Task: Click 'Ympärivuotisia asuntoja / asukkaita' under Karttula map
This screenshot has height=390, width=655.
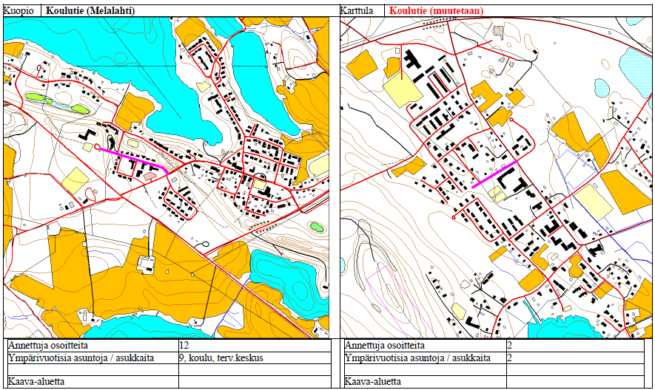Action: point(417,358)
